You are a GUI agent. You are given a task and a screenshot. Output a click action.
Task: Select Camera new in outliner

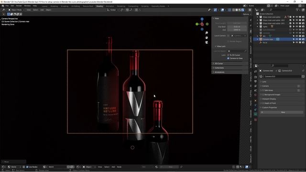(x=268, y=39)
